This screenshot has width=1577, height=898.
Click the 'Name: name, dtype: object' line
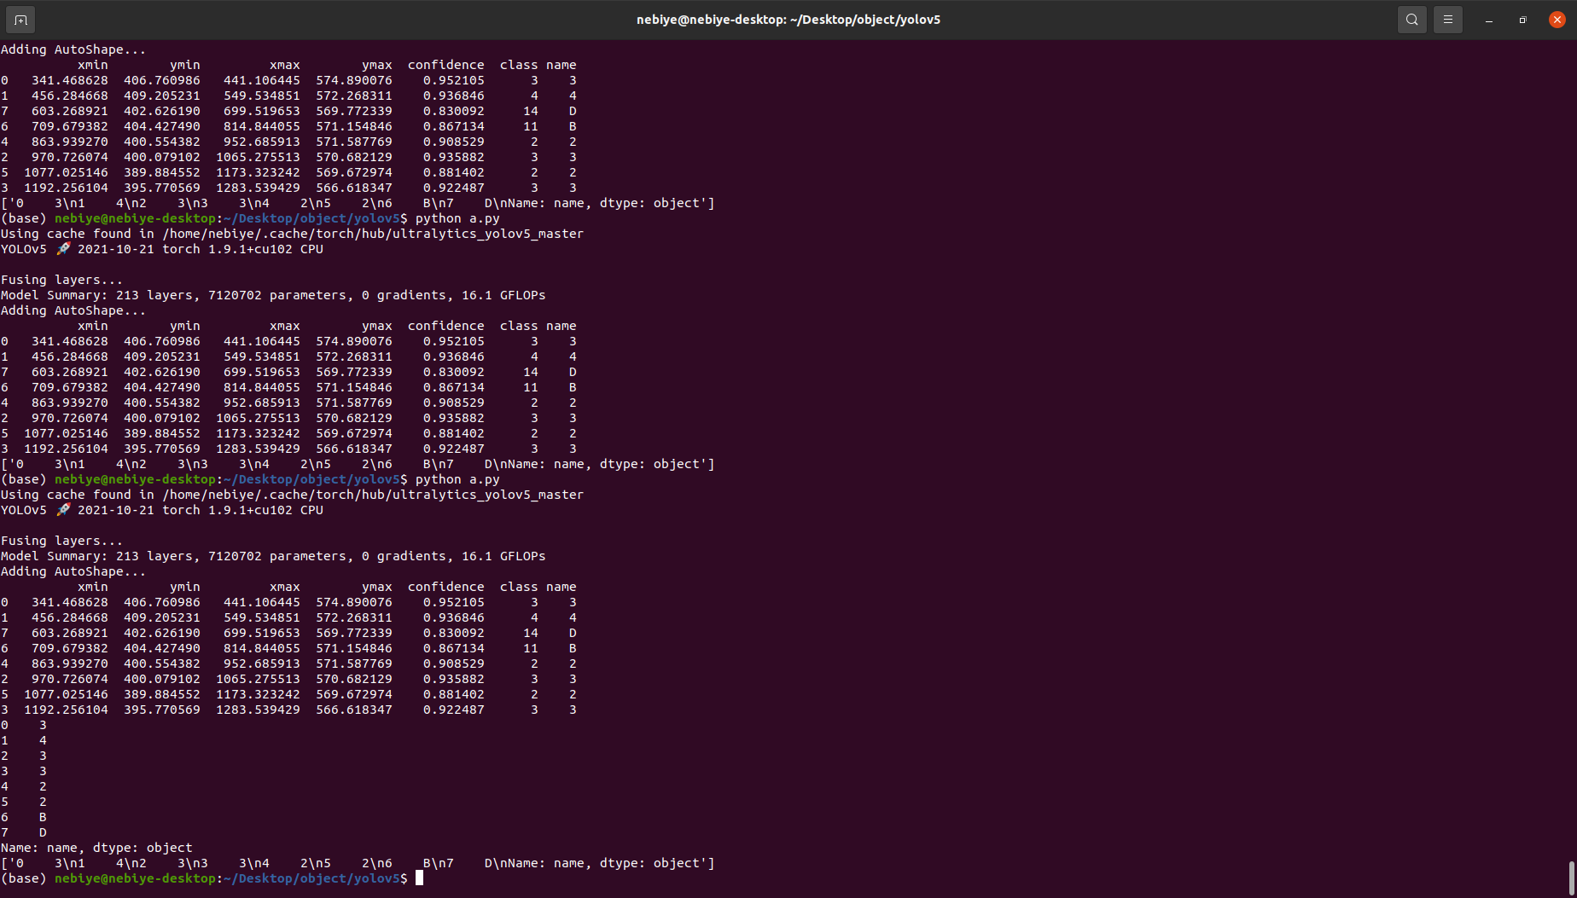pos(94,847)
